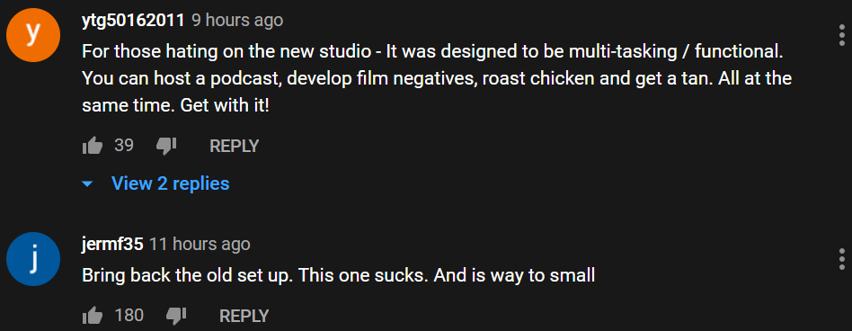Click the comment text about new studio
The height and width of the screenshot is (331, 852).
point(437,78)
